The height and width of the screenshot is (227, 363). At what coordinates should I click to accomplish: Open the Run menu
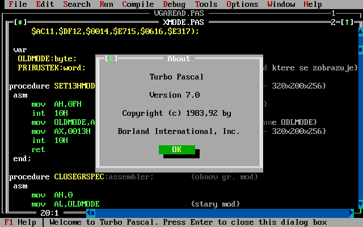point(106,4)
